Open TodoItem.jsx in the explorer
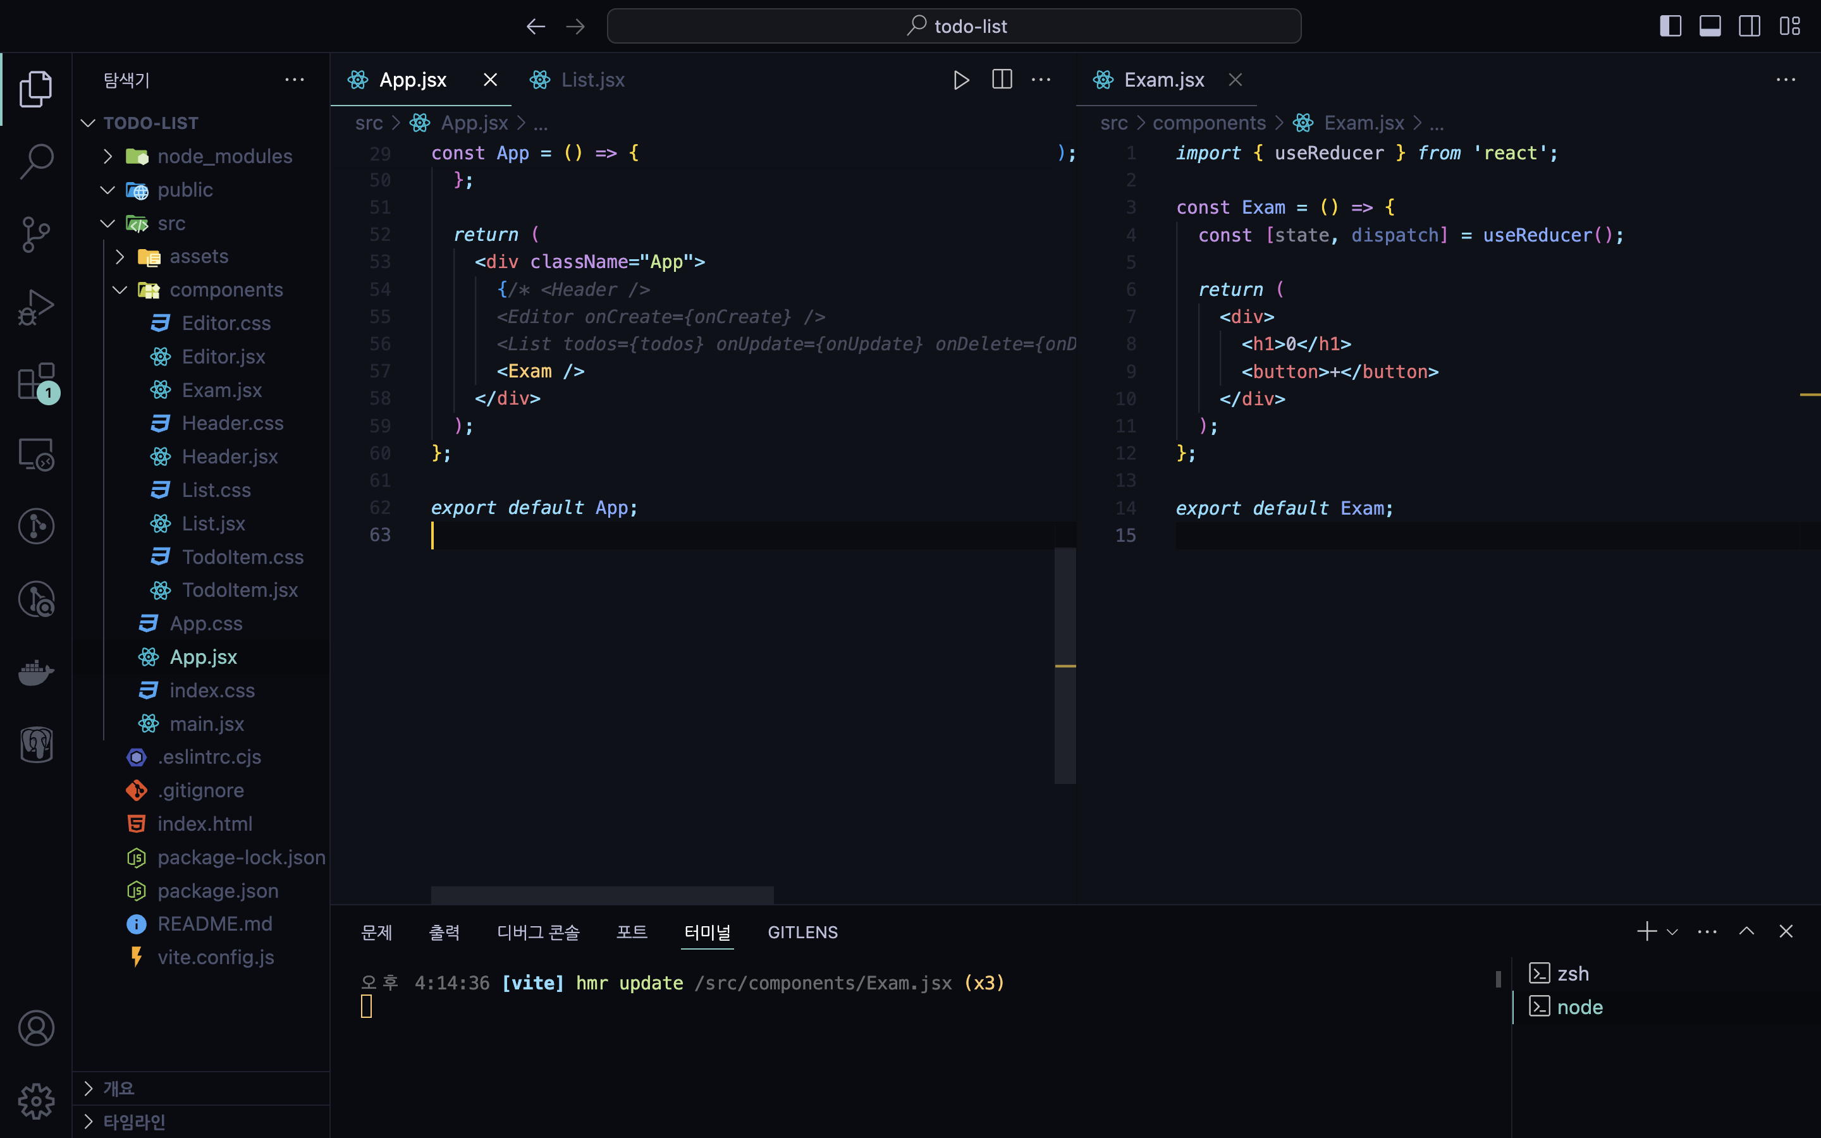Viewport: 1821px width, 1138px height. click(239, 590)
